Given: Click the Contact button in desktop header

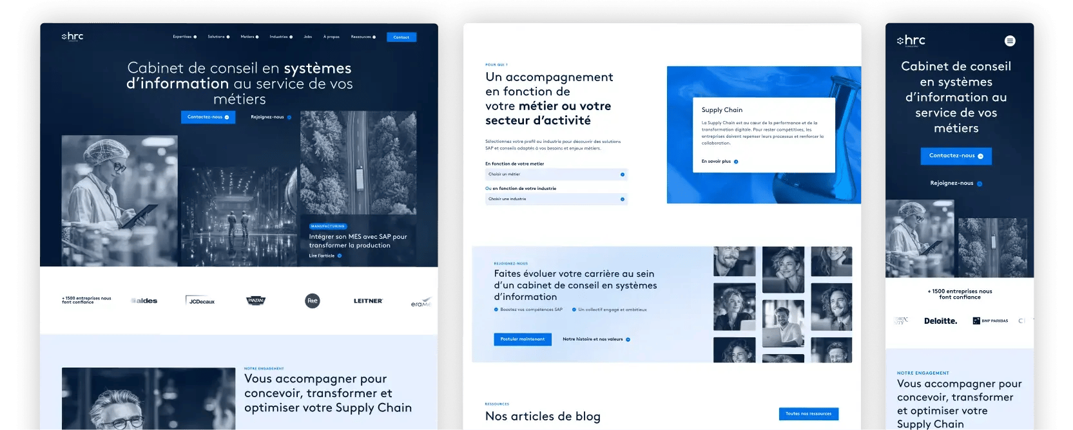Looking at the screenshot, I should (x=401, y=37).
